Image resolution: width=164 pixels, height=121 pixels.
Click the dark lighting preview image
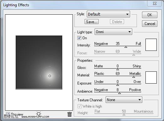coord(39,62)
